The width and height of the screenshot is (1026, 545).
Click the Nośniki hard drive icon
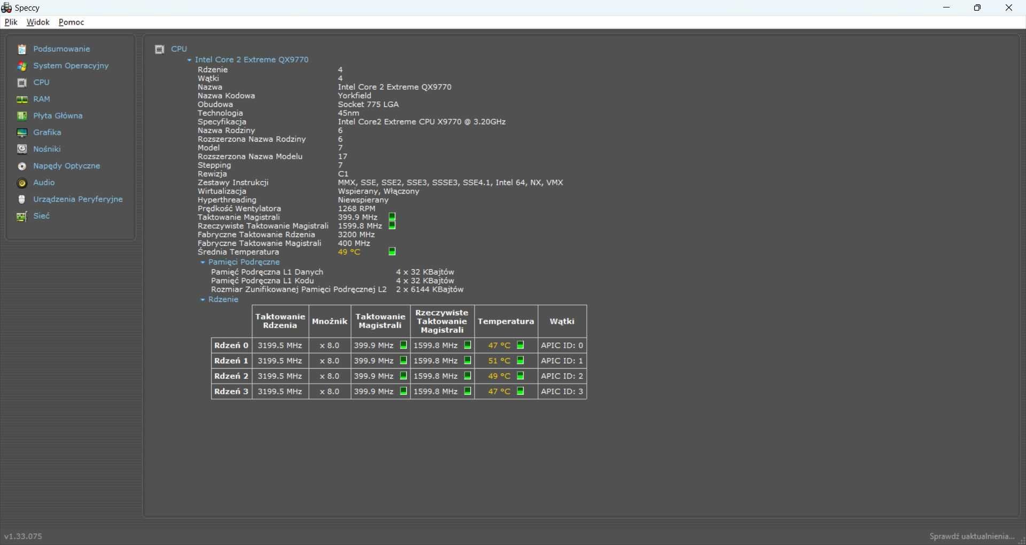[x=22, y=149]
